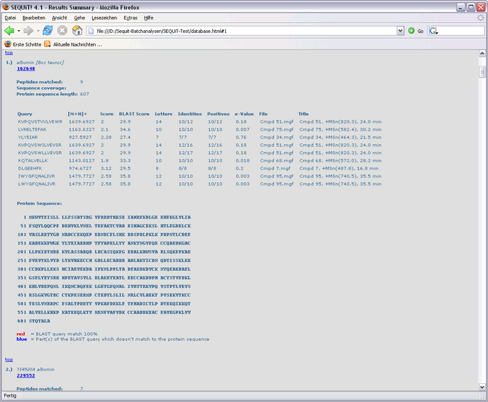
Task: Open protein ID link 229552
Action: [x=26, y=375]
